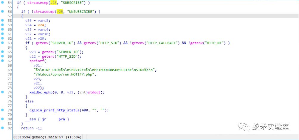This screenshot has height=140, width=299.
Task: Toggle breakpoint dot on line 62
Action: pyautogui.click(x=2, y=39)
